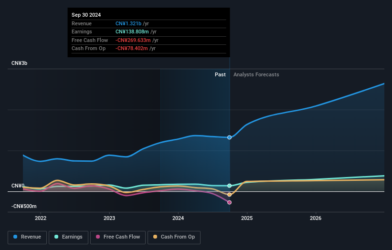Screen dimensions: 392x250
Task: Click the 'Revenue' row label in tooltip
Action: click(x=82, y=23)
